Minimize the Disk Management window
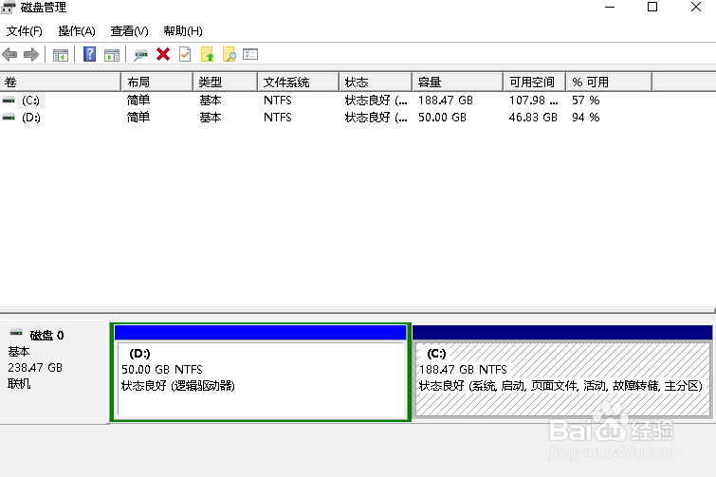716x477 pixels. (610, 8)
